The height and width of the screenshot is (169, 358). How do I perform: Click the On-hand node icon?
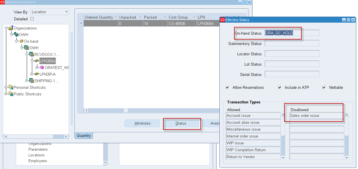[x=22, y=41]
